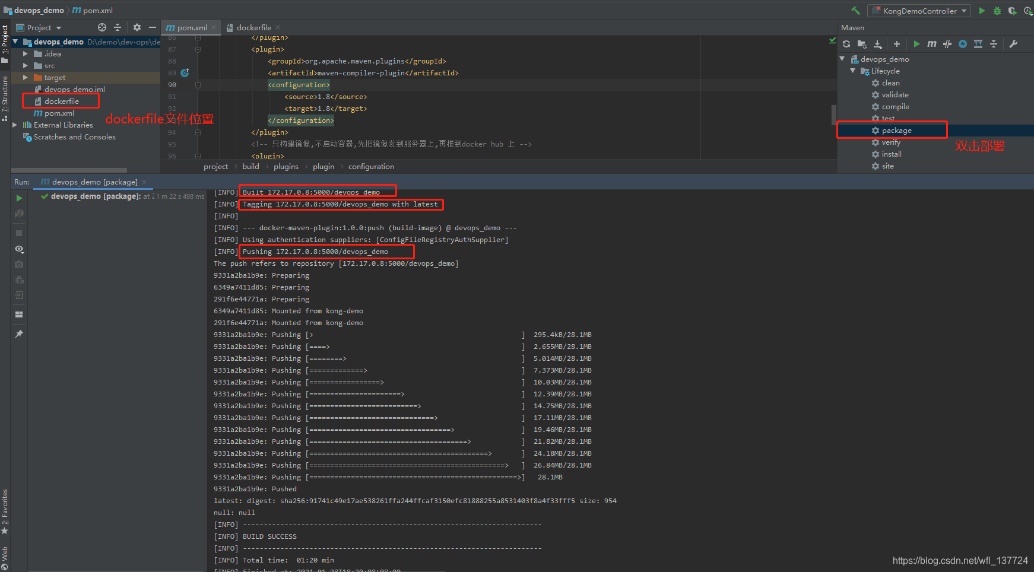The width and height of the screenshot is (1034, 572).
Task: Rerun the package build in Run panel
Action: pos(19,198)
